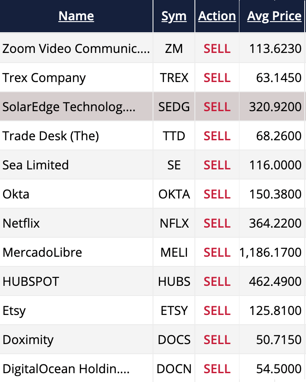Click the Okta company name

[16, 194]
